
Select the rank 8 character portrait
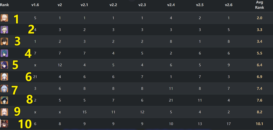pos(4,100)
